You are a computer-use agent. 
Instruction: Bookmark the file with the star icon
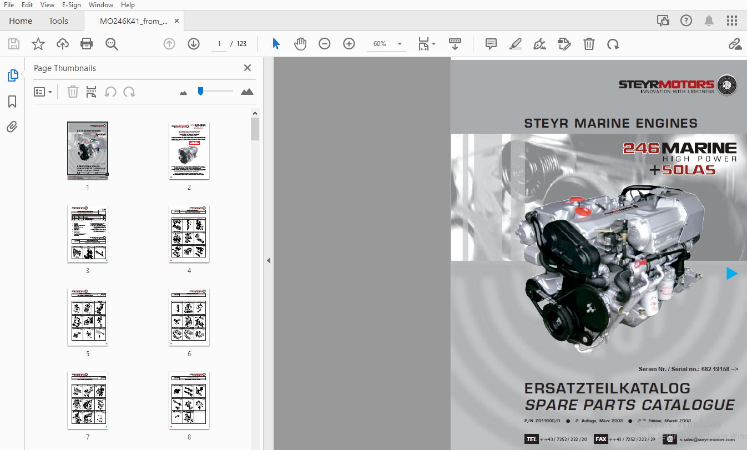pyautogui.click(x=38, y=44)
